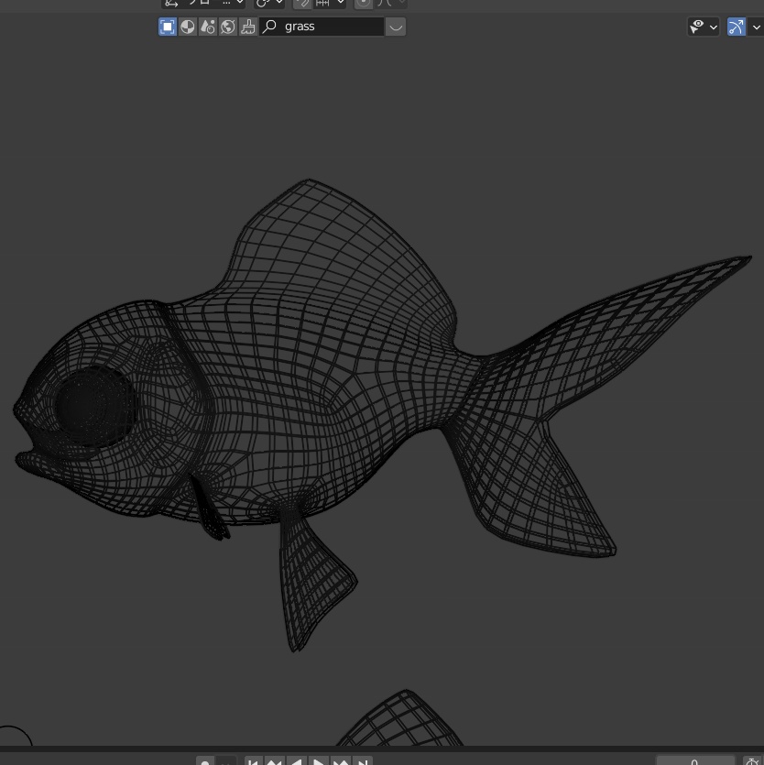The height and width of the screenshot is (765, 764).
Task: Open the gizmos dropdown chevron
Action: coord(757,27)
